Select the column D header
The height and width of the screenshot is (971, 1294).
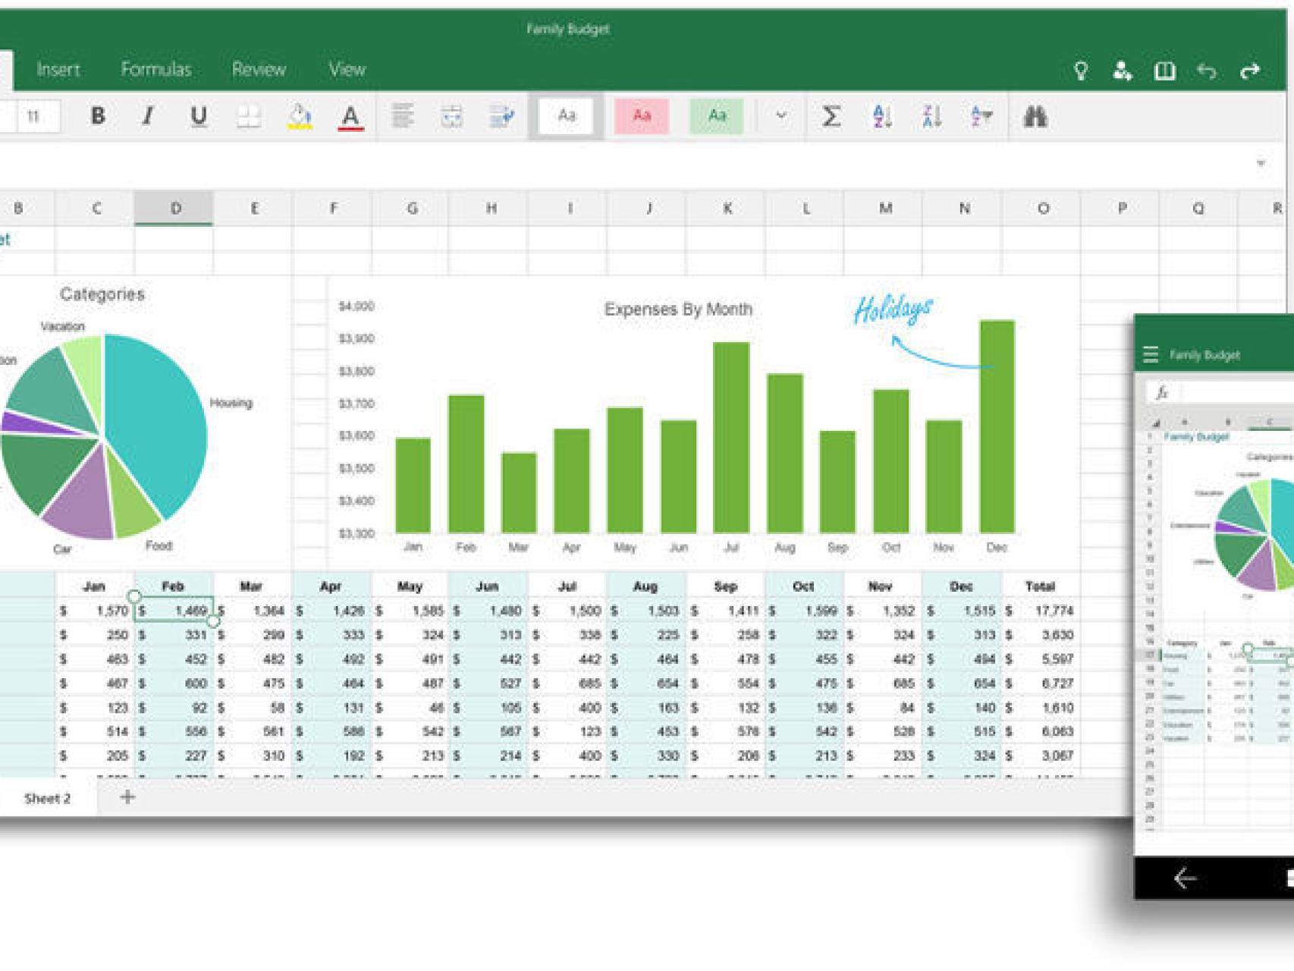[175, 208]
